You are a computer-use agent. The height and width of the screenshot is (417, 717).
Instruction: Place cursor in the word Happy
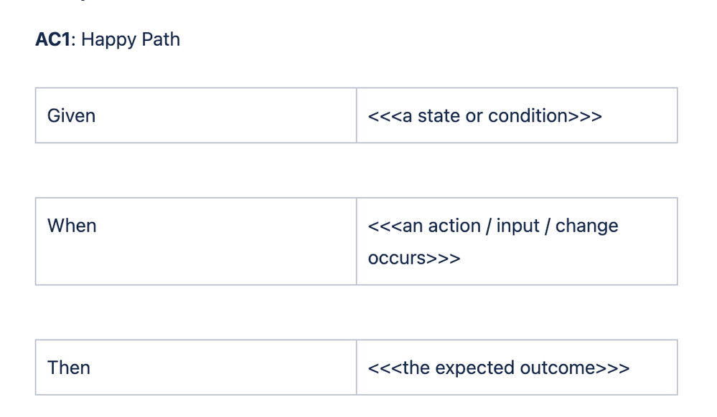pos(109,40)
